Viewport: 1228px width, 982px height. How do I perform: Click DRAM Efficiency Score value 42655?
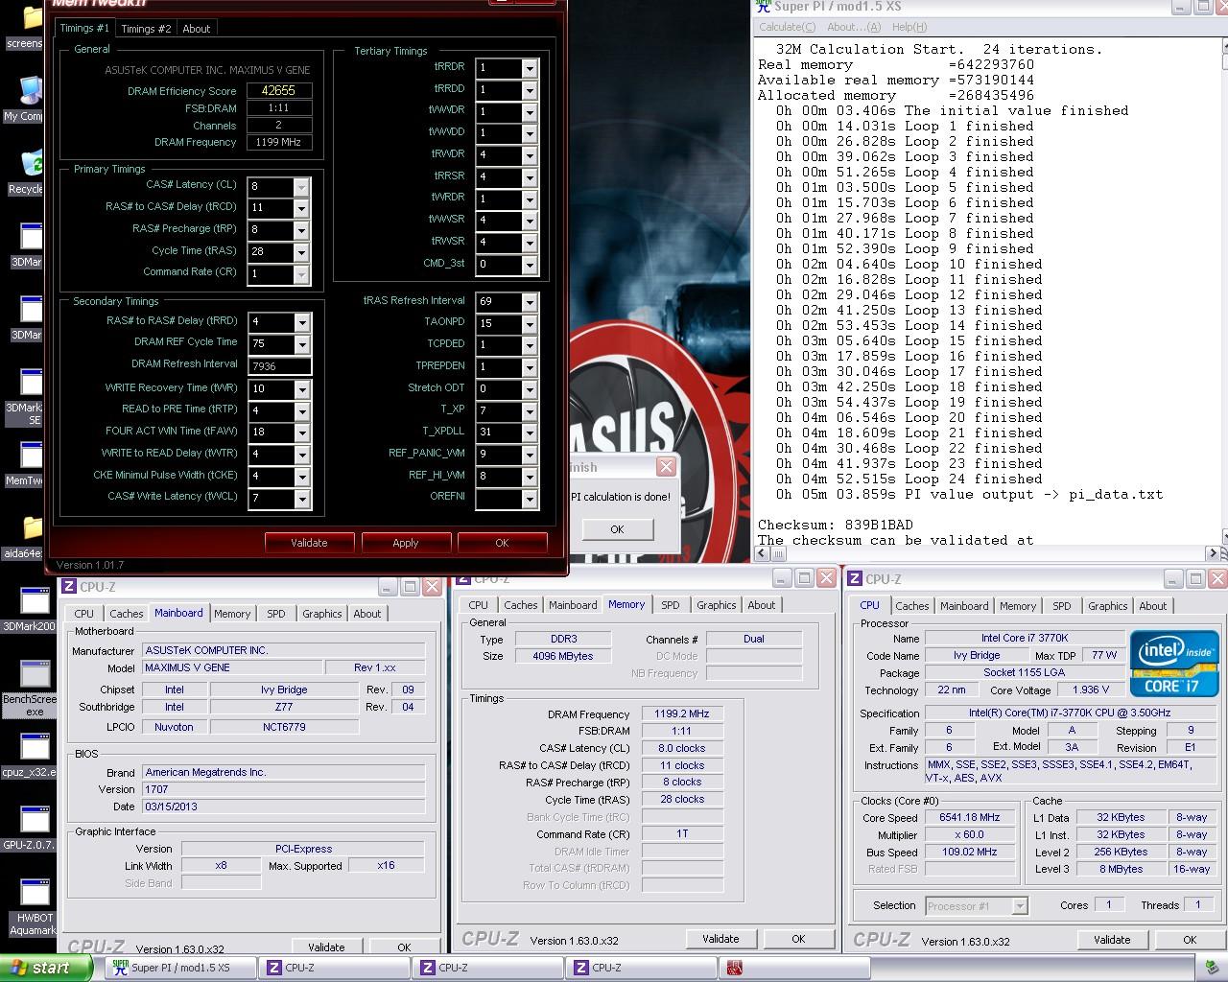click(x=278, y=91)
